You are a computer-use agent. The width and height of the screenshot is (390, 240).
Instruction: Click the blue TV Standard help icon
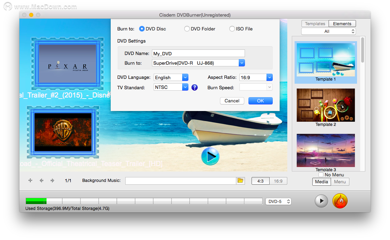pos(195,87)
